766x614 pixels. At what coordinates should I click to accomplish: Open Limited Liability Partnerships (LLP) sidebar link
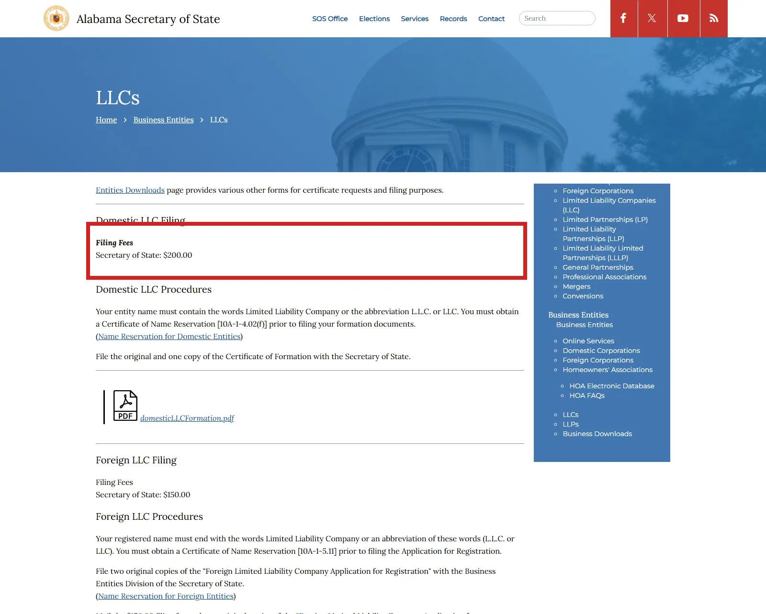point(594,234)
